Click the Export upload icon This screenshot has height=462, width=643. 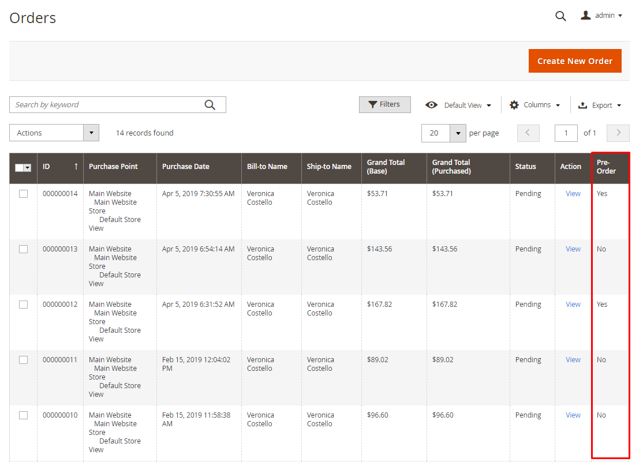(x=582, y=105)
